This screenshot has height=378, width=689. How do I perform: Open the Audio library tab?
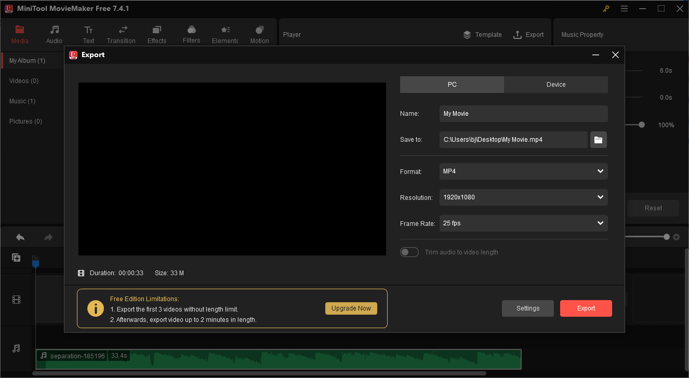54,34
